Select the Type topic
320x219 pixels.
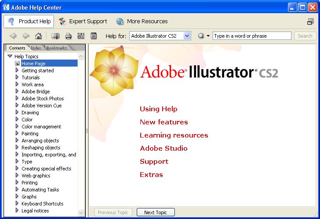pyautogui.click(x=27, y=162)
